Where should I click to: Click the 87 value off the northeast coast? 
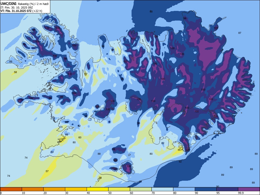(240, 33)
